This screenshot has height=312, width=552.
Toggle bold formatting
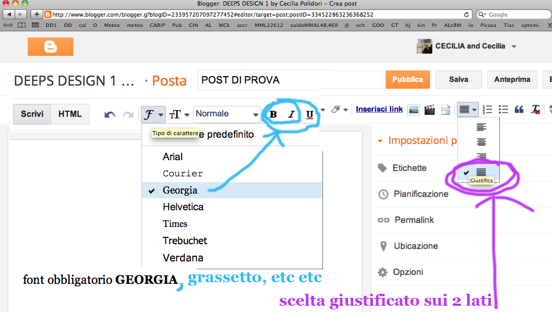[273, 114]
